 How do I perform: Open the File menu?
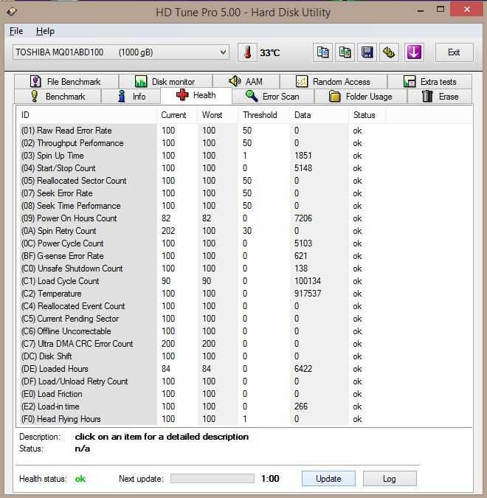16,31
